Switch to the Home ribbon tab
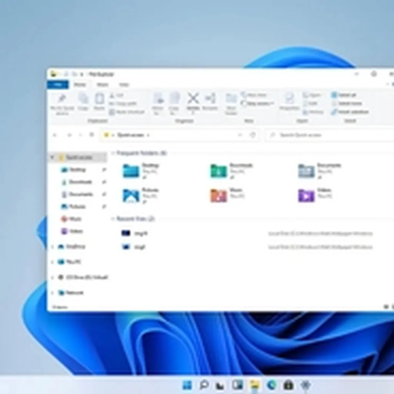Viewport: 394px width, 394px height. click(x=80, y=85)
